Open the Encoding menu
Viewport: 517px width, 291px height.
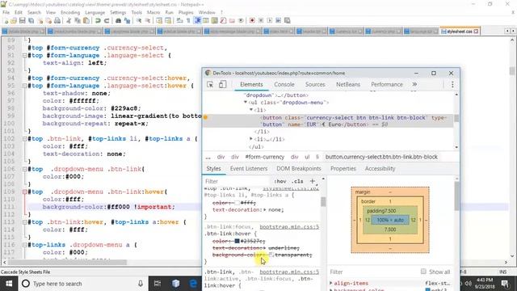tap(70, 13)
